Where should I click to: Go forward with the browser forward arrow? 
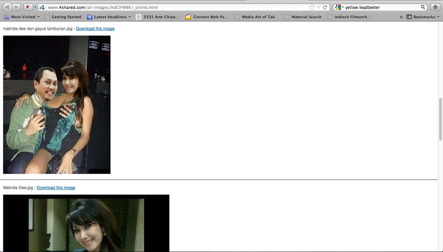(x=17, y=7)
